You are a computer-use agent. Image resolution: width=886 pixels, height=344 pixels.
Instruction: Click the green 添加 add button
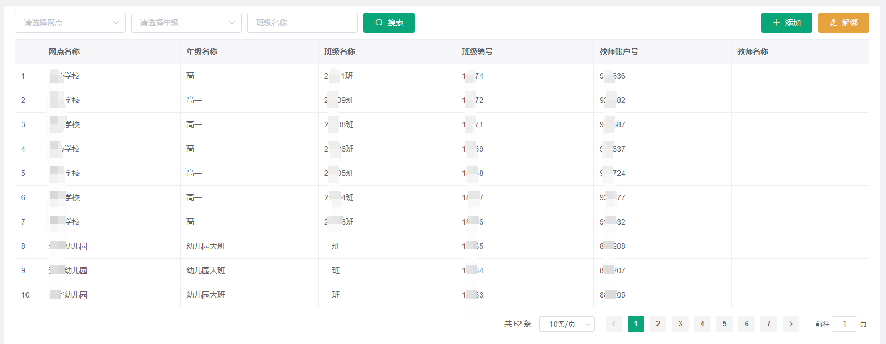click(786, 23)
